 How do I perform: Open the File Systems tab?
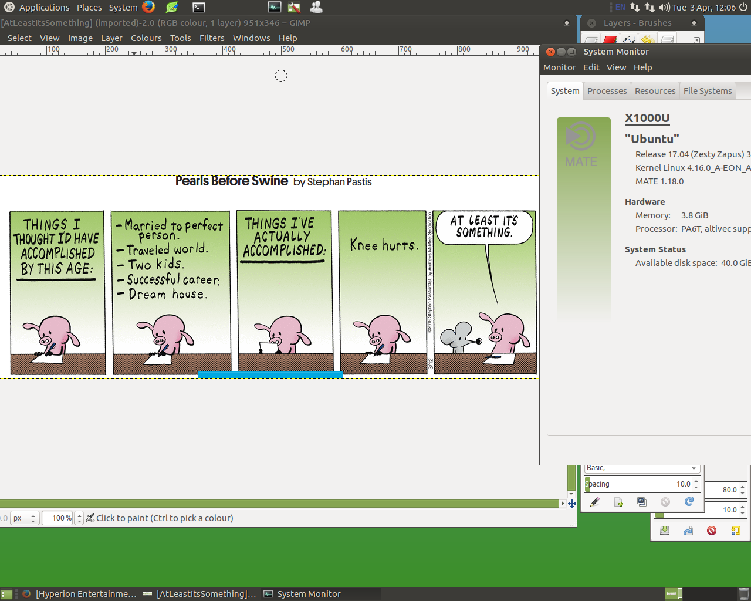[707, 91]
